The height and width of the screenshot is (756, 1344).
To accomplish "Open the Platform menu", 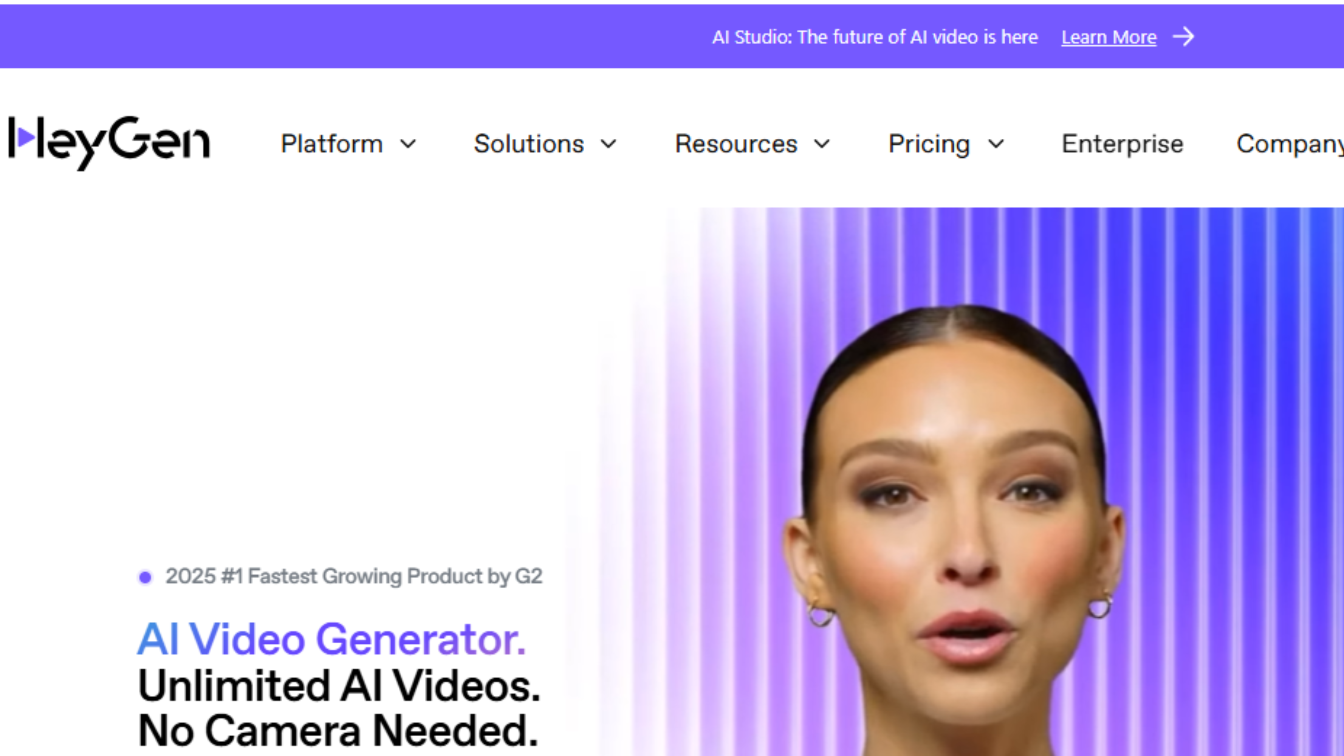I will coord(331,144).
